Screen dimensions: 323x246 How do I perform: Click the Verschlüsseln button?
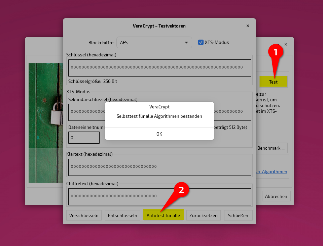[x=84, y=215]
